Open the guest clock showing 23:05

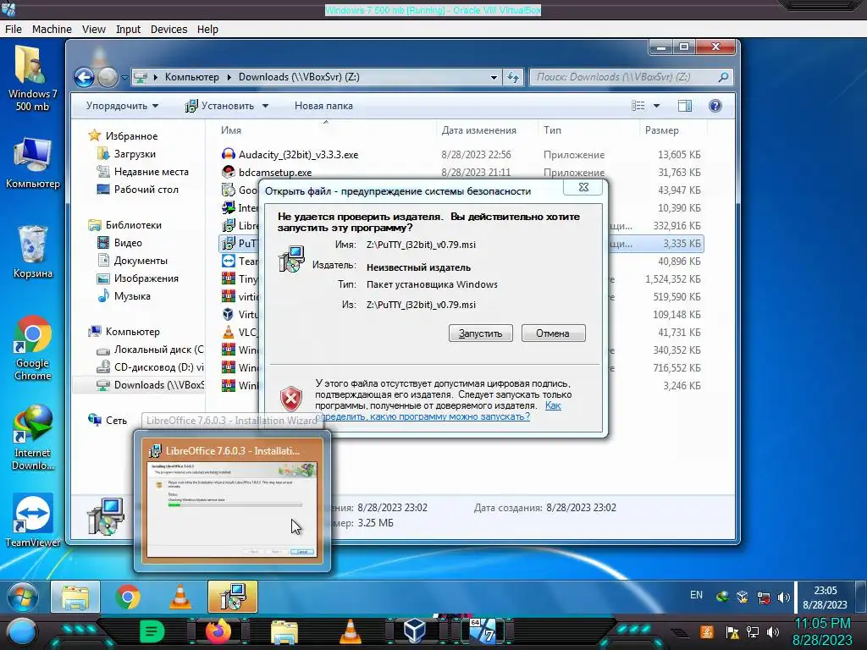point(825,598)
